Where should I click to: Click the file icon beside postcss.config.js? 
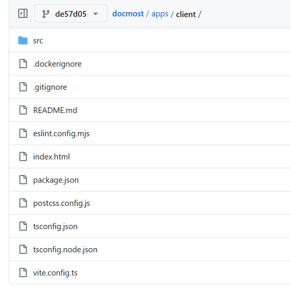click(23, 203)
